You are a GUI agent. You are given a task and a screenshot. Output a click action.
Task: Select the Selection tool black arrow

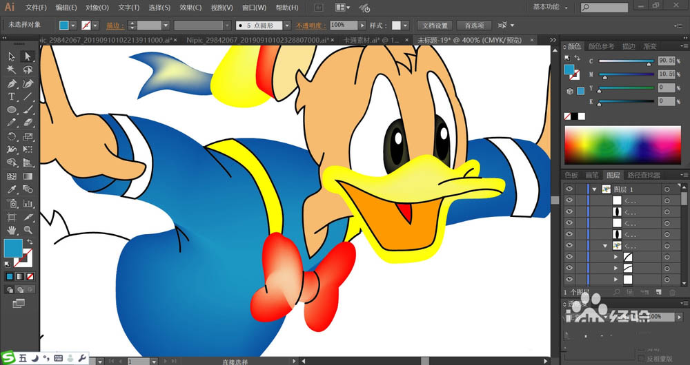pyautogui.click(x=12, y=56)
